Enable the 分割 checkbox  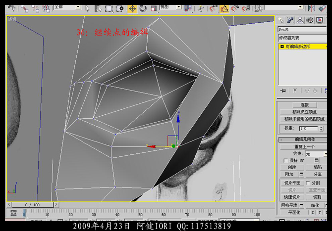[308, 183]
